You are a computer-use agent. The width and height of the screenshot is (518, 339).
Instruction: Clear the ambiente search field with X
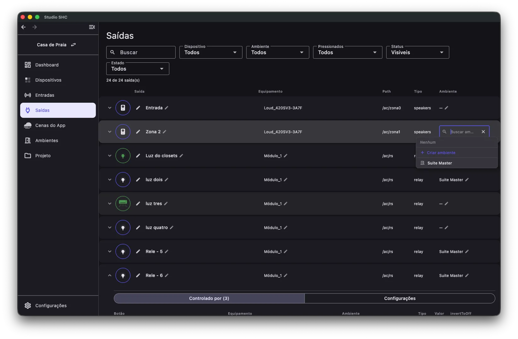pos(483,132)
